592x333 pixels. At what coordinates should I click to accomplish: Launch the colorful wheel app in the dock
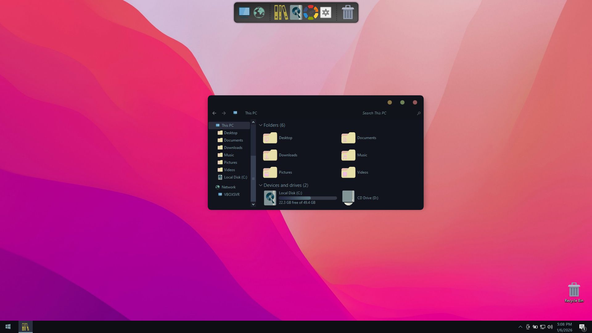click(x=311, y=12)
